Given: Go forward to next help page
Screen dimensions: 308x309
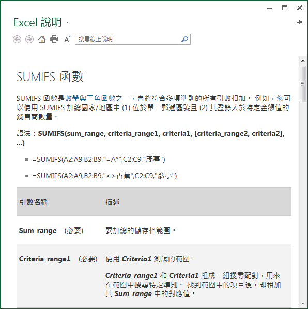Looking at the screenshot, I should (x=29, y=39).
